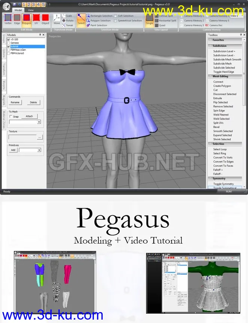Check the FBMHeavyGen model checkbox
The width and height of the screenshot is (248, 323).
click(8, 50)
